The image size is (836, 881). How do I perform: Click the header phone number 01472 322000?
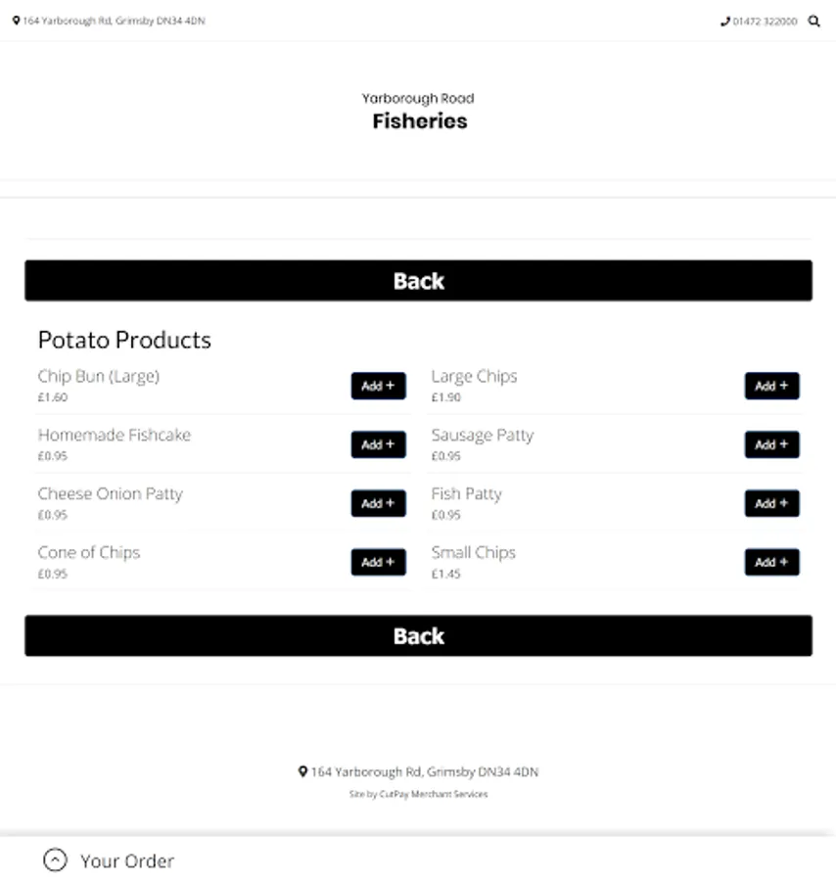tap(765, 21)
